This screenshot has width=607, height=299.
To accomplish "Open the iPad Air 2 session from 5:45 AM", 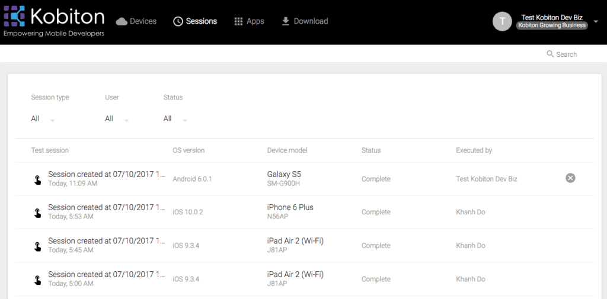I will click(x=304, y=246).
